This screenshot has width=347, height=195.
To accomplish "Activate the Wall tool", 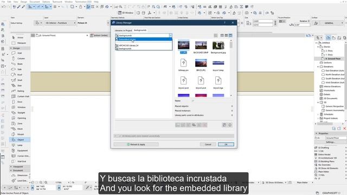I will [20, 53].
